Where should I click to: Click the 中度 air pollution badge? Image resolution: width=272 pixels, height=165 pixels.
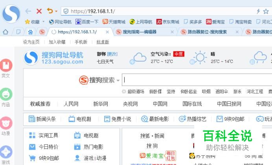pos(179,54)
